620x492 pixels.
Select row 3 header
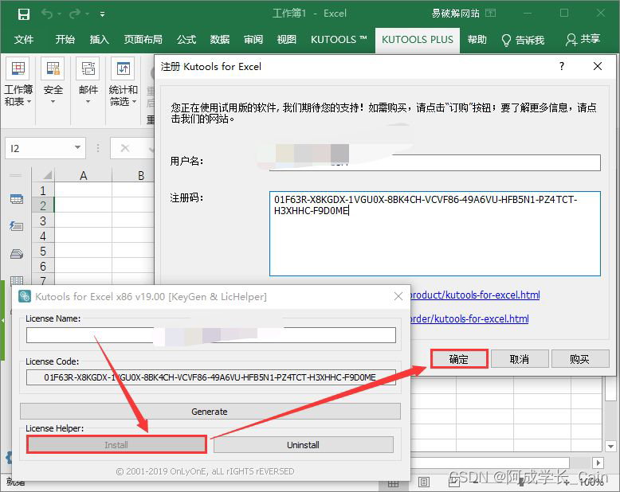[43, 221]
